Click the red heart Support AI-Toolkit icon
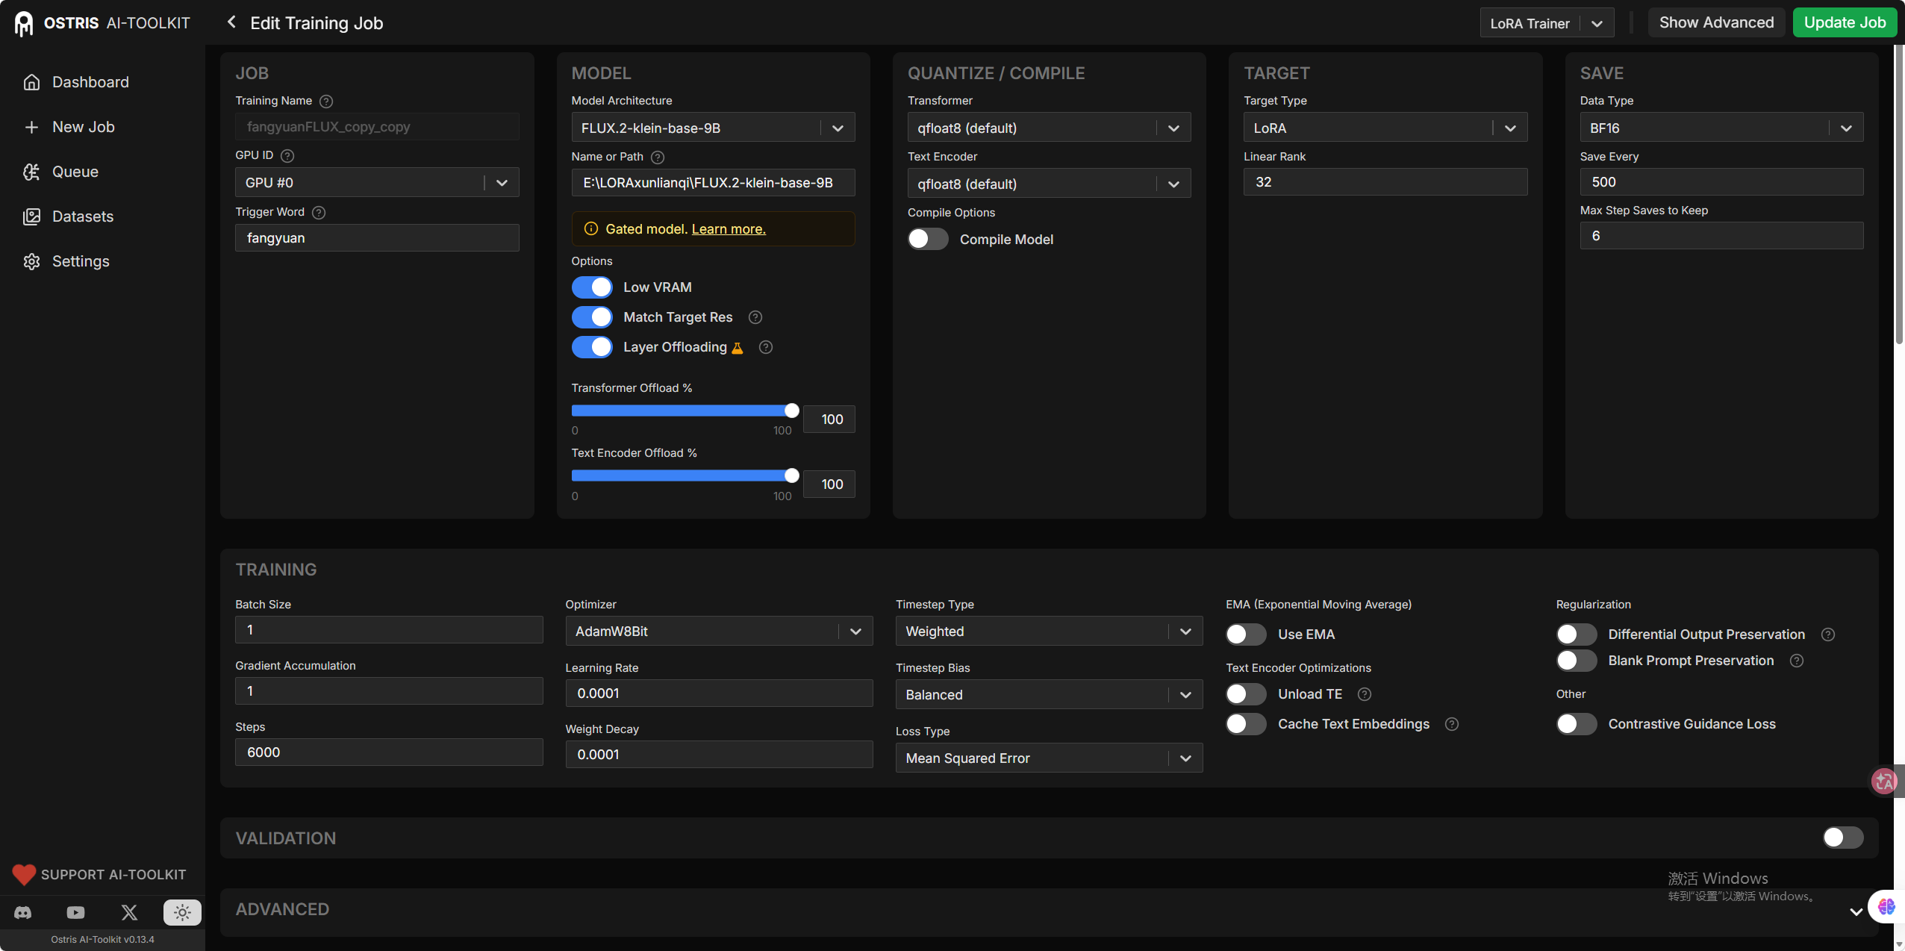 24,874
